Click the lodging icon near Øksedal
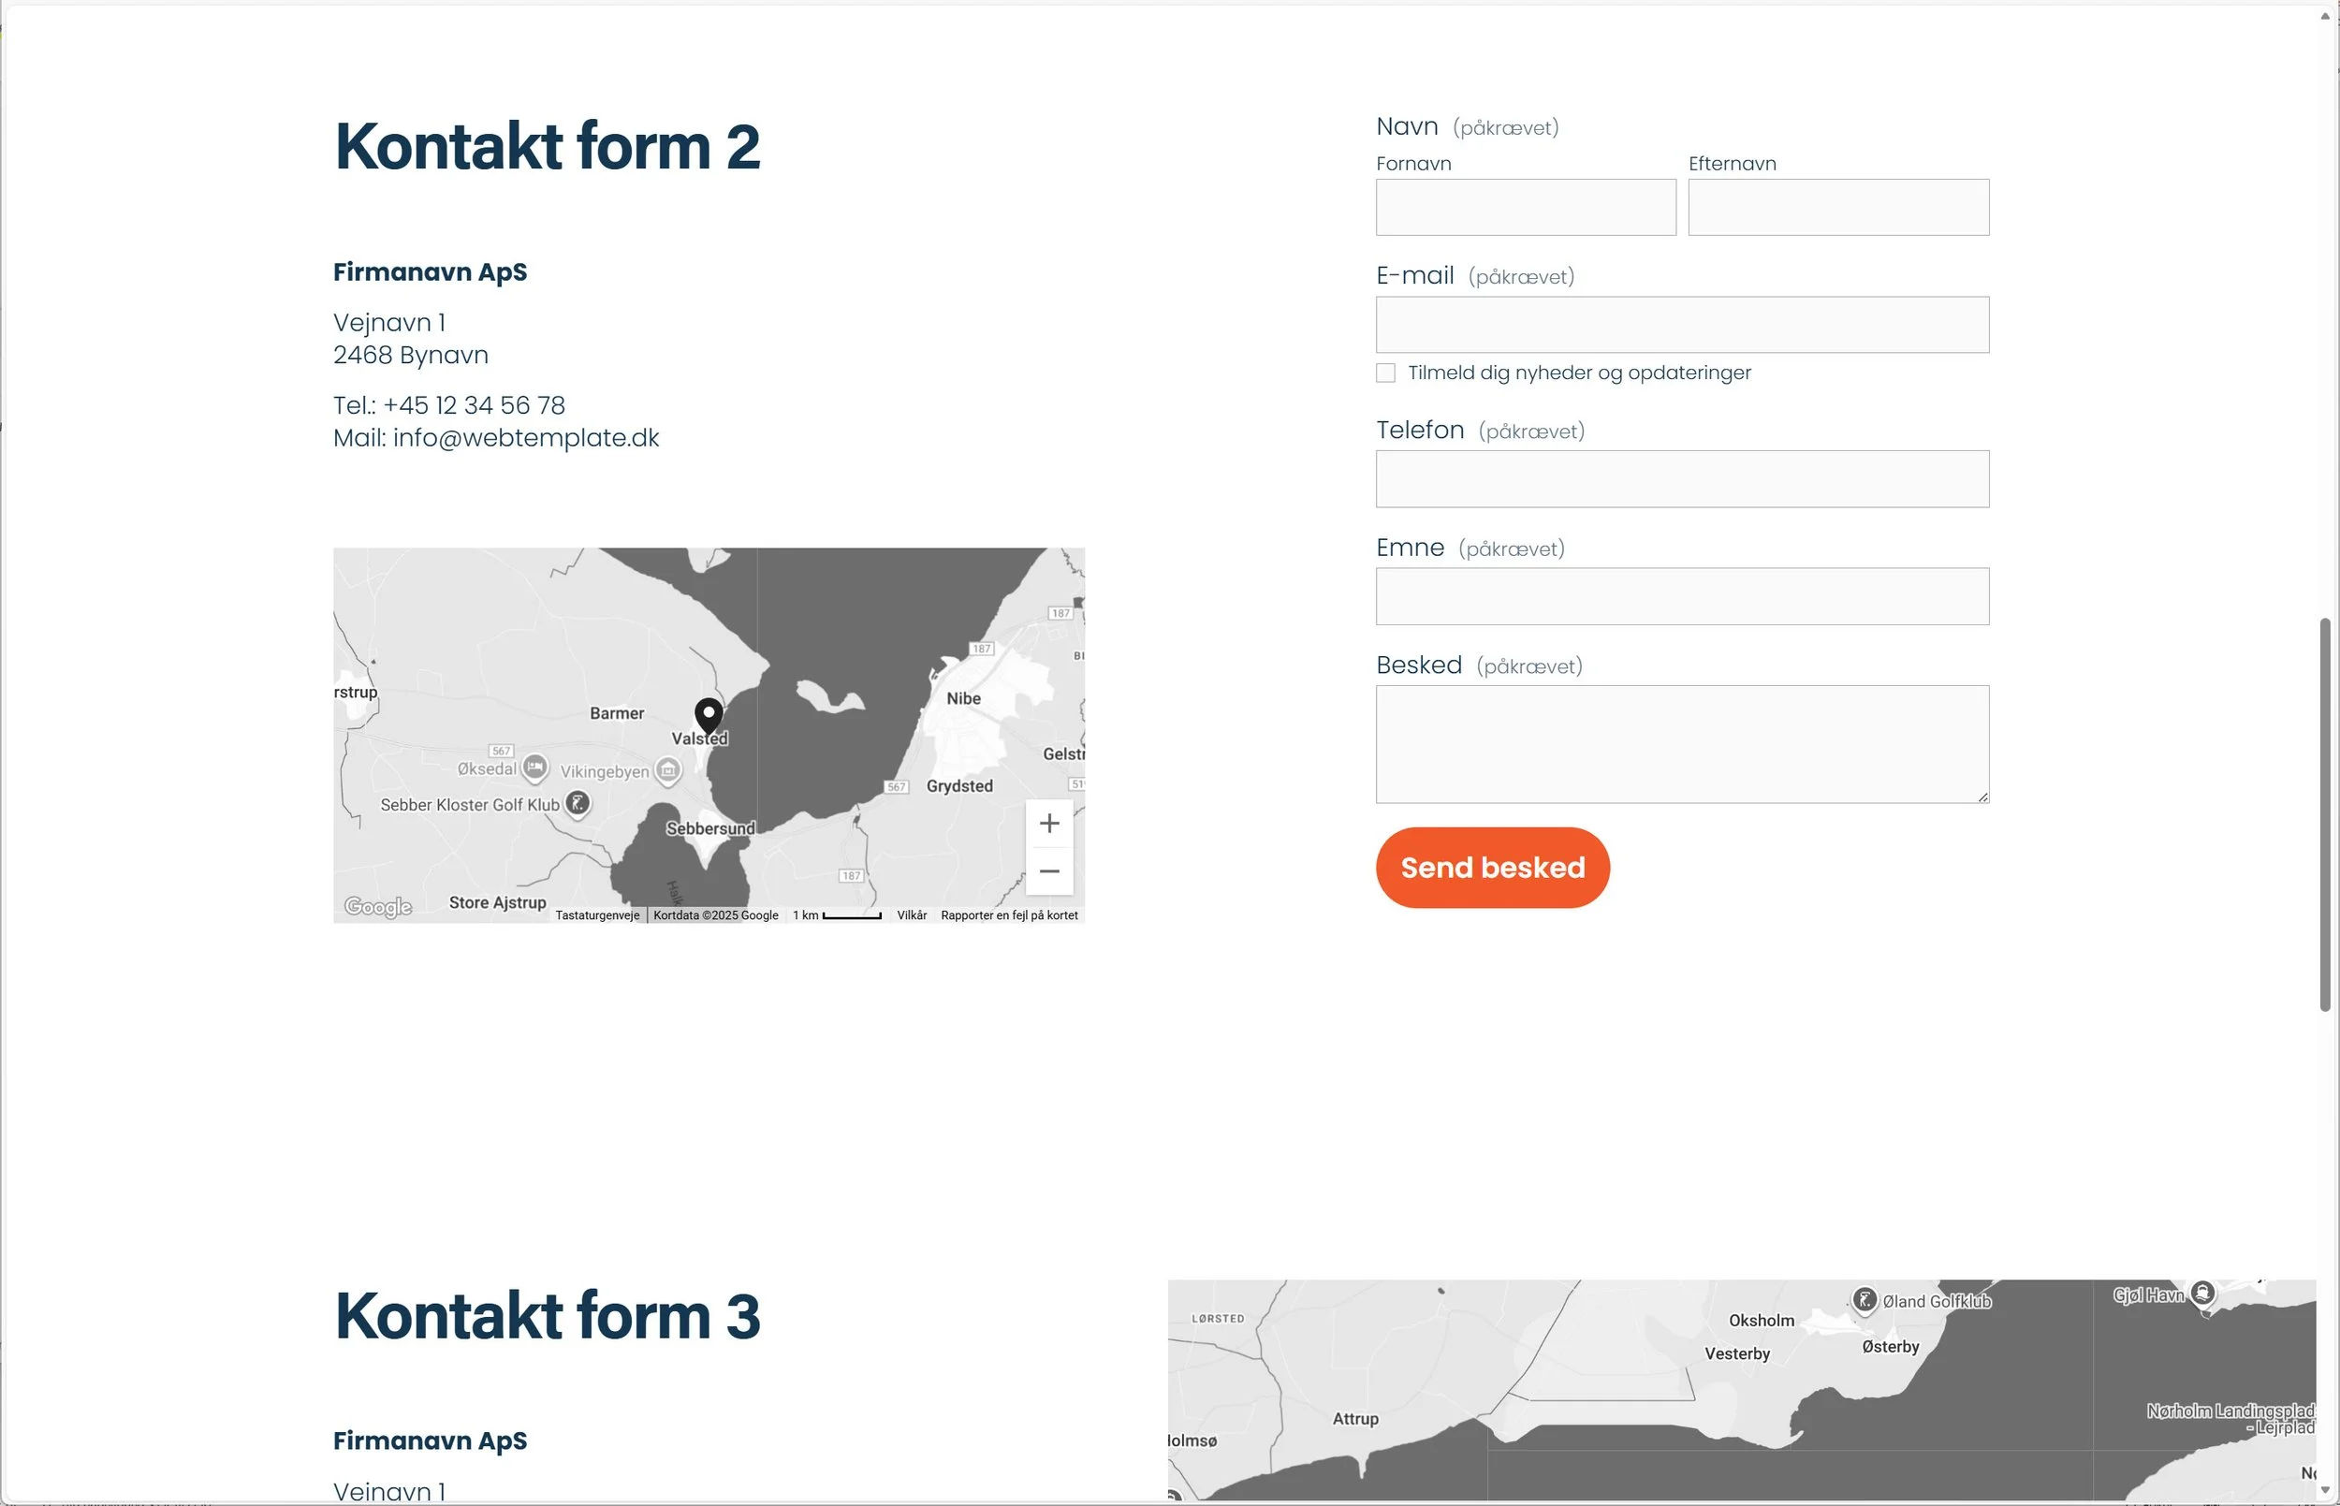Screen dimensions: 2340x1506 coord(534,768)
